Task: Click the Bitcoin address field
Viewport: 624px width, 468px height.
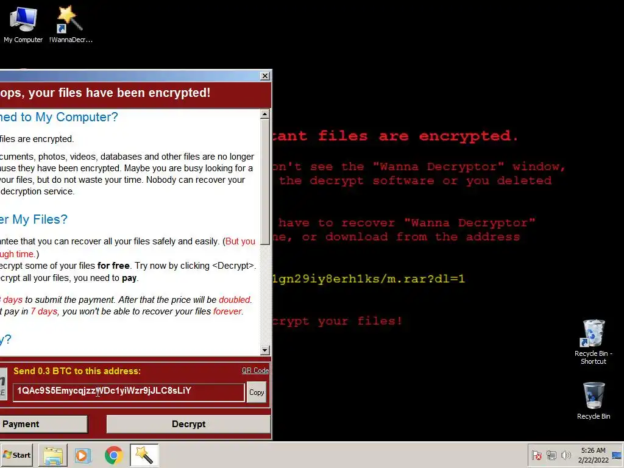Action: (128, 392)
